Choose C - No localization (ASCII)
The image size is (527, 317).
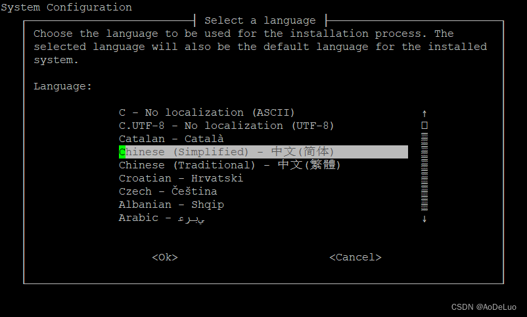(207, 112)
